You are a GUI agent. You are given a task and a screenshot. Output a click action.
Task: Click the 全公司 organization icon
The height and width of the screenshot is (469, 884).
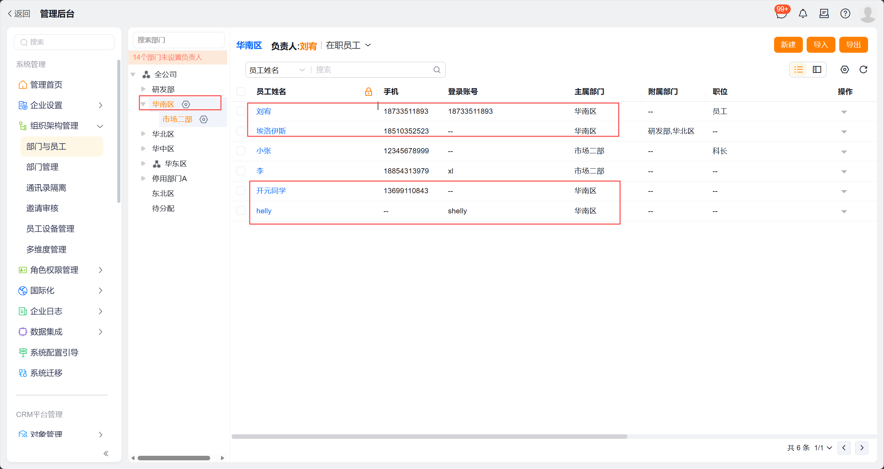(x=146, y=74)
